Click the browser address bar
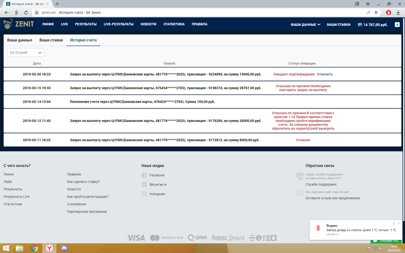This screenshot has width=405, height=253. click(x=207, y=13)
